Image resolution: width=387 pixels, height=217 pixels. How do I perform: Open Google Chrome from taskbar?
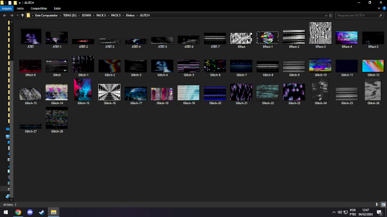18,212
